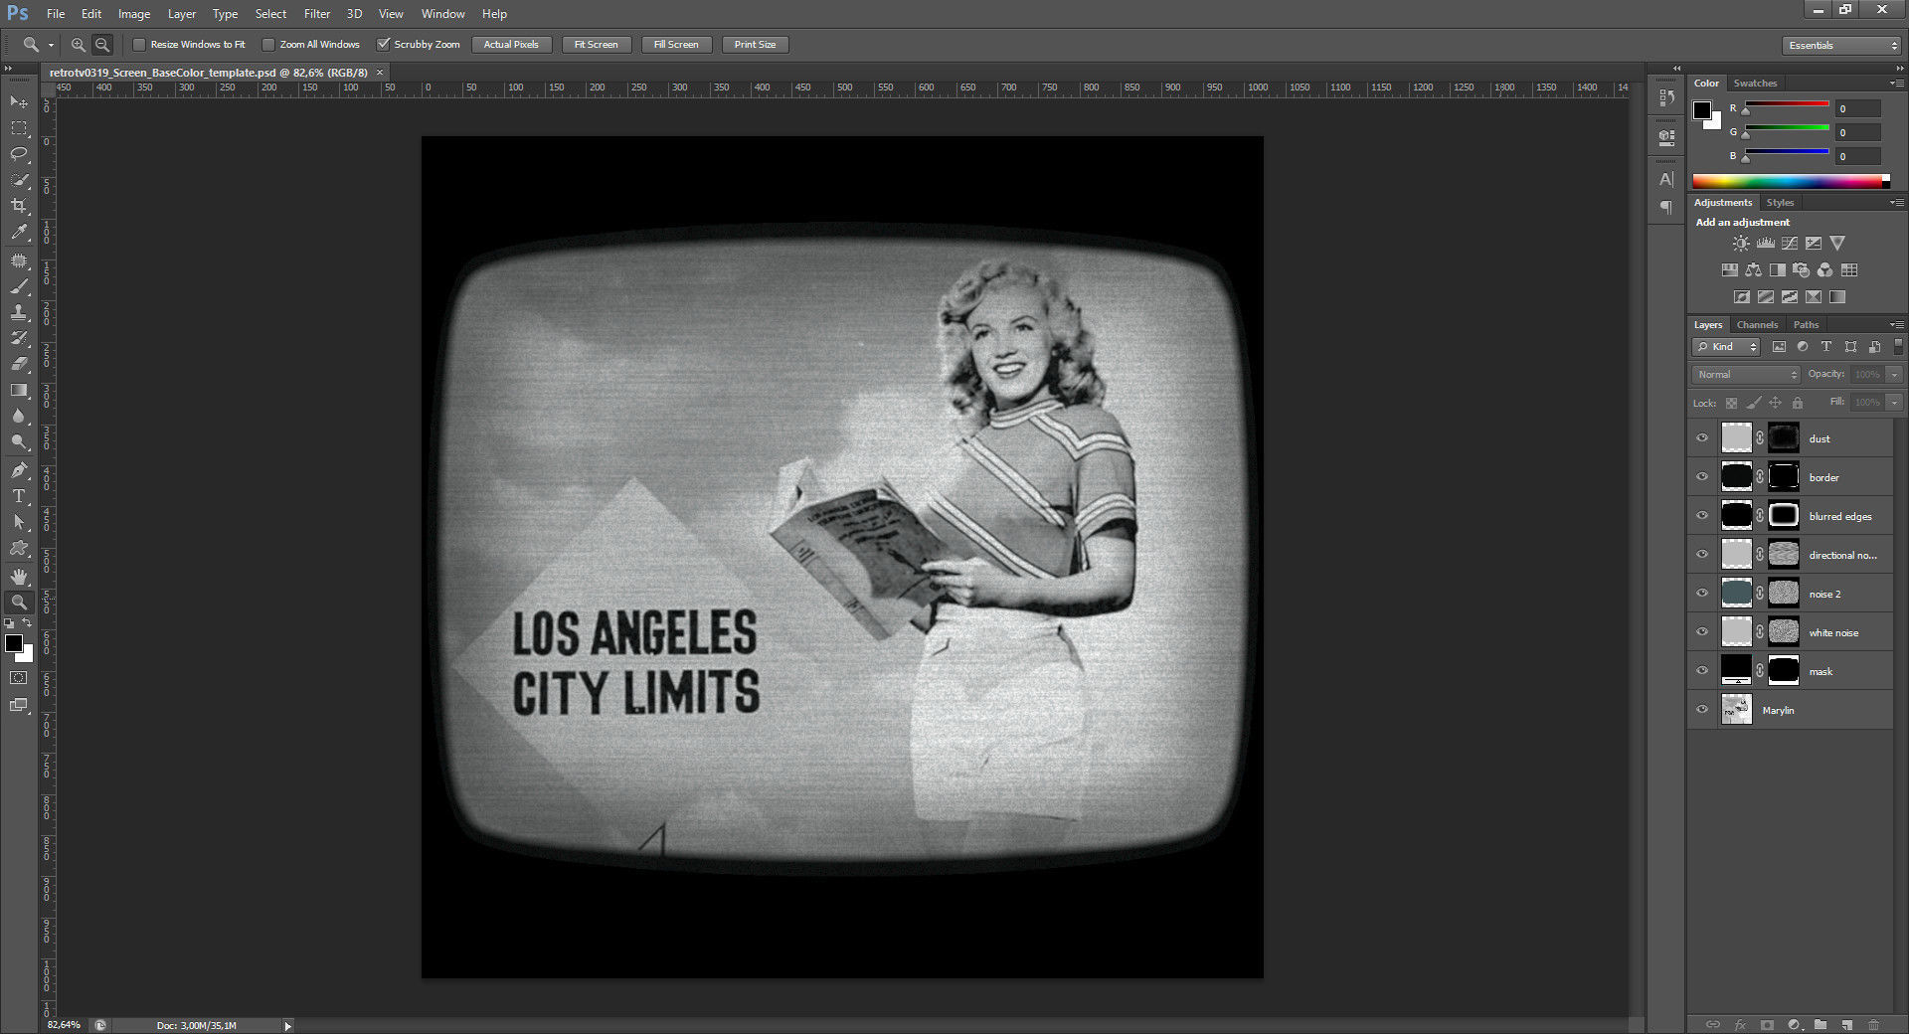
Task: Enable Zoom All Windows checkbox
Action: (x=268, y=45)
